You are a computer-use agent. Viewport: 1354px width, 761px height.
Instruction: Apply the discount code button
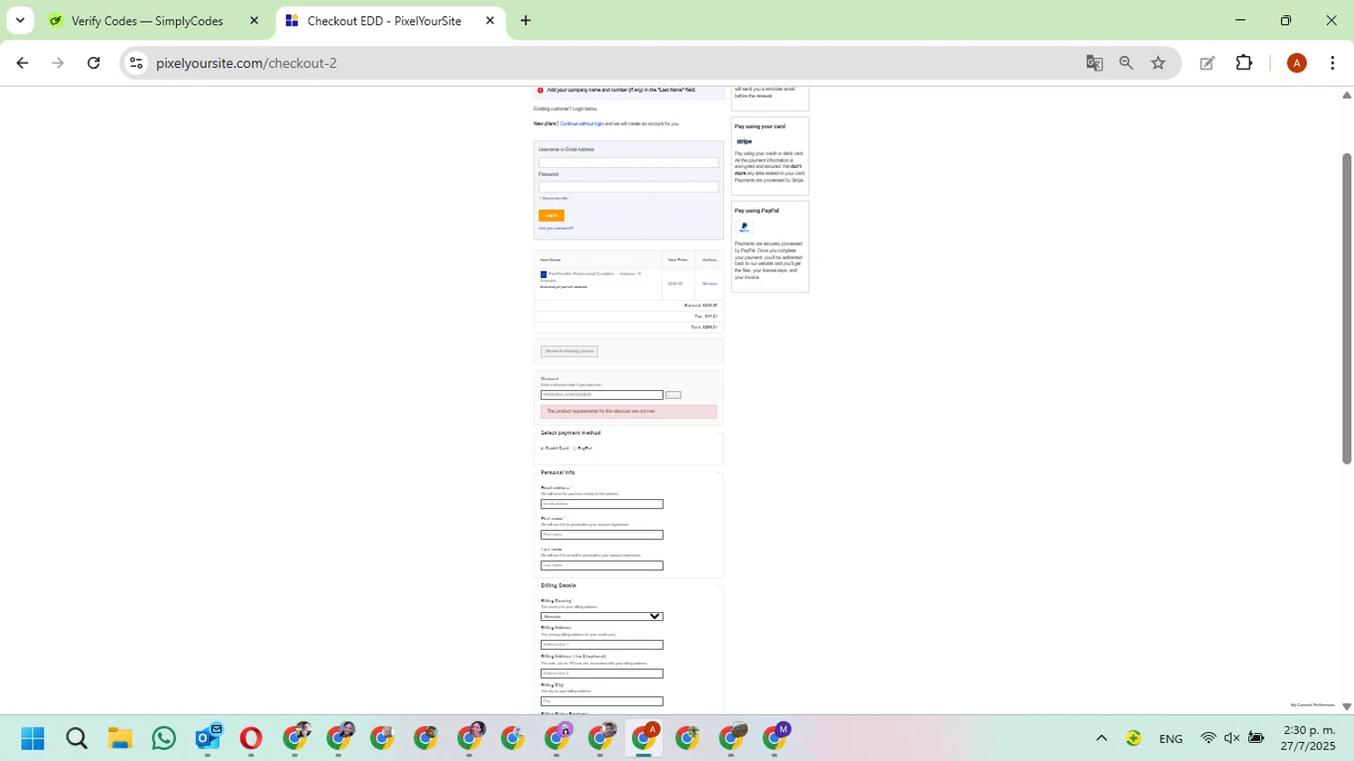tap(673, 394)
